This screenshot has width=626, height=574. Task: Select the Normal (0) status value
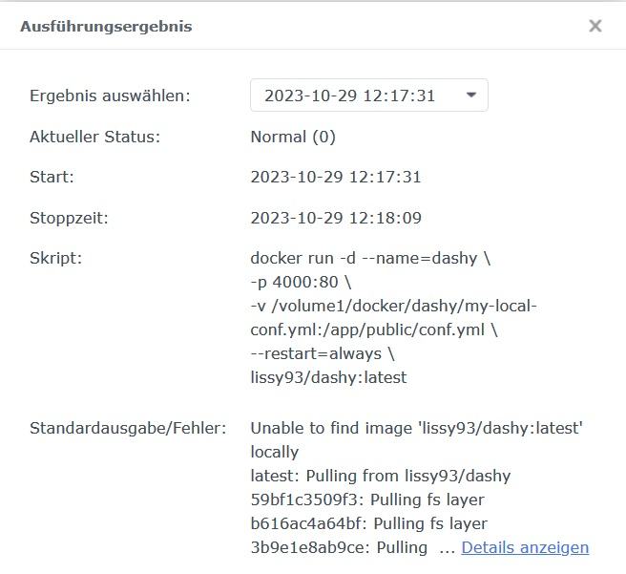point(293,137)
